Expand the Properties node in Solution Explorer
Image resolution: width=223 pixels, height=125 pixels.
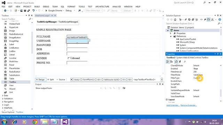click(171, 33)
